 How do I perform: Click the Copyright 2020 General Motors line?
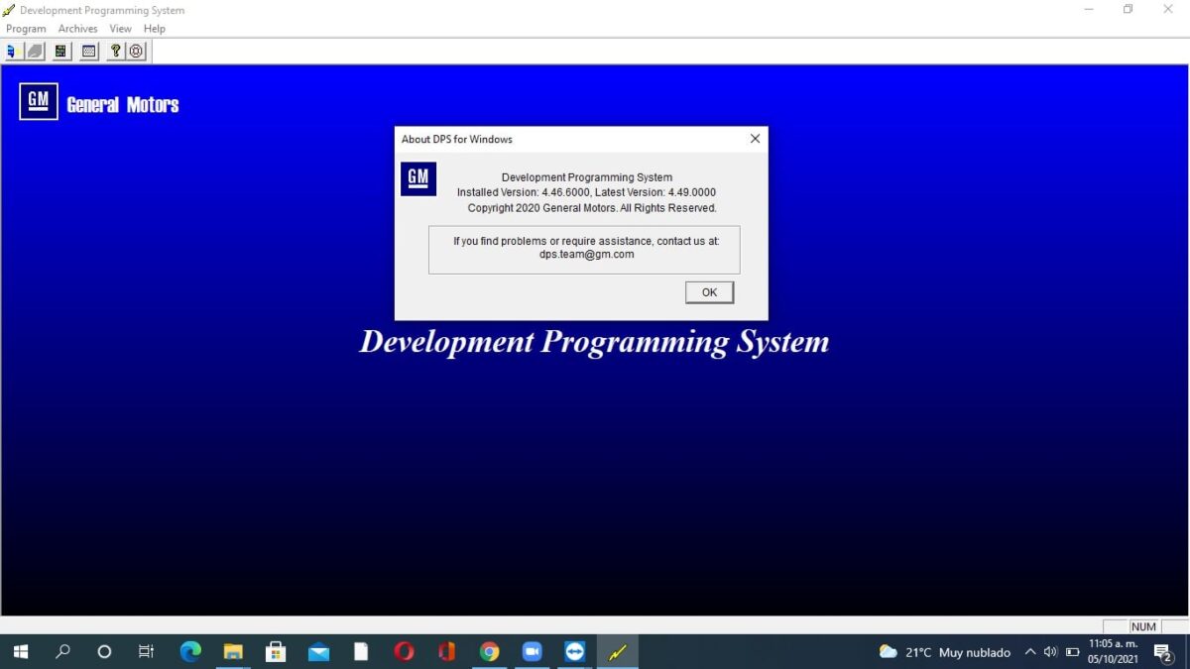tap(592, 208)
